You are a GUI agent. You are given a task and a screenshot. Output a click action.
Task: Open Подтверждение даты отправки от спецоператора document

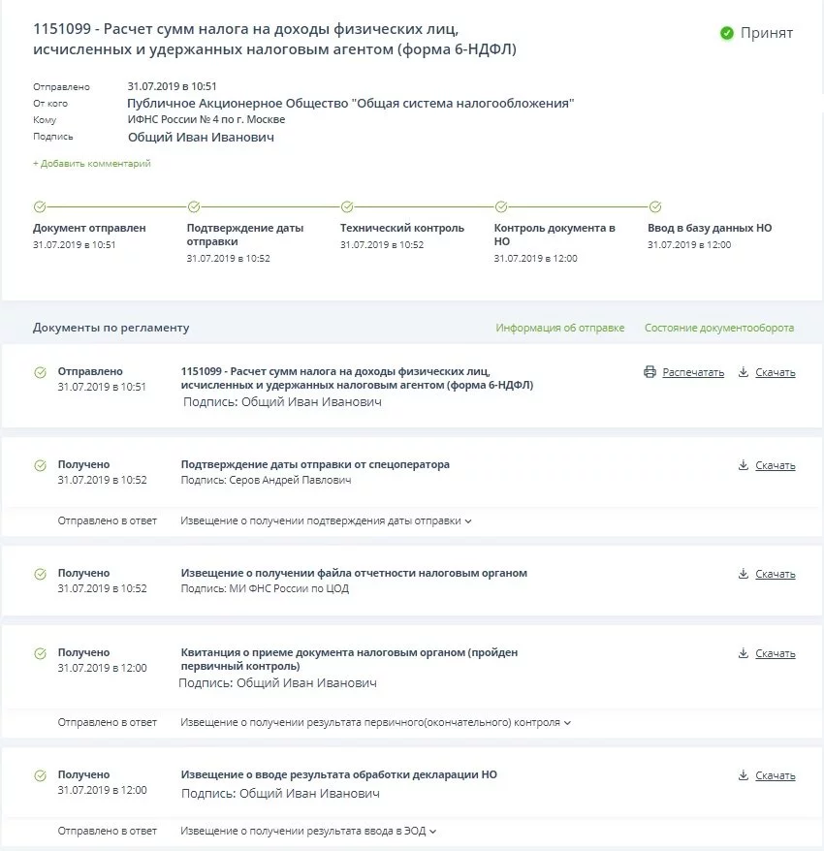click(315, 464)
